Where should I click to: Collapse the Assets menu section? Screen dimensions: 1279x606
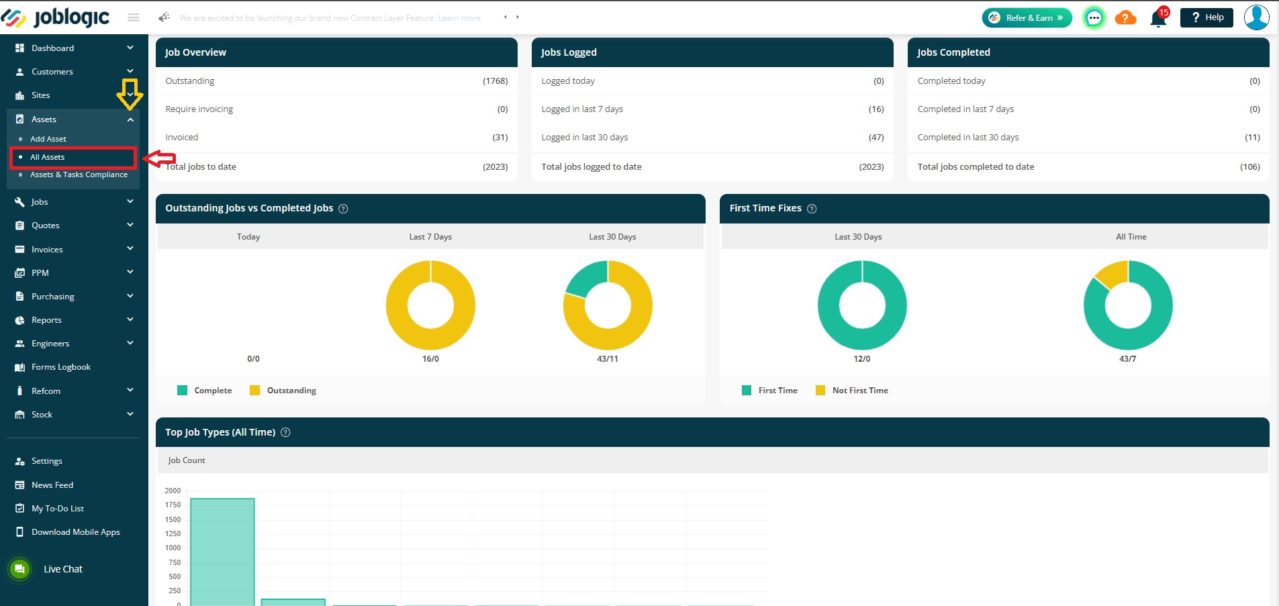130,119
